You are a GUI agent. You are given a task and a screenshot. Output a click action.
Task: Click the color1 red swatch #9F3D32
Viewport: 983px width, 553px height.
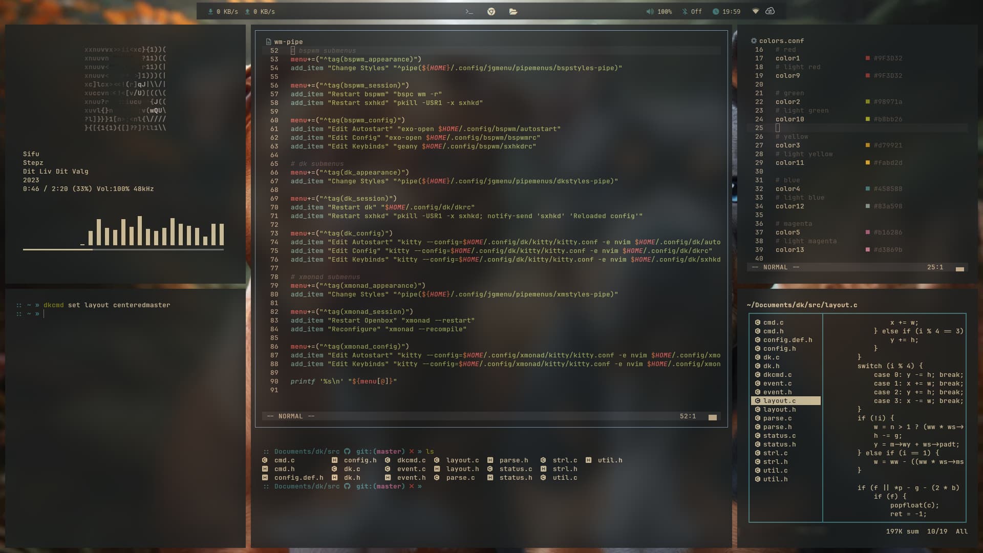pos(867,58)
